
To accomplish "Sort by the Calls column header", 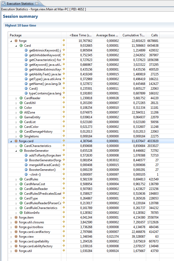I will (154, 35).
